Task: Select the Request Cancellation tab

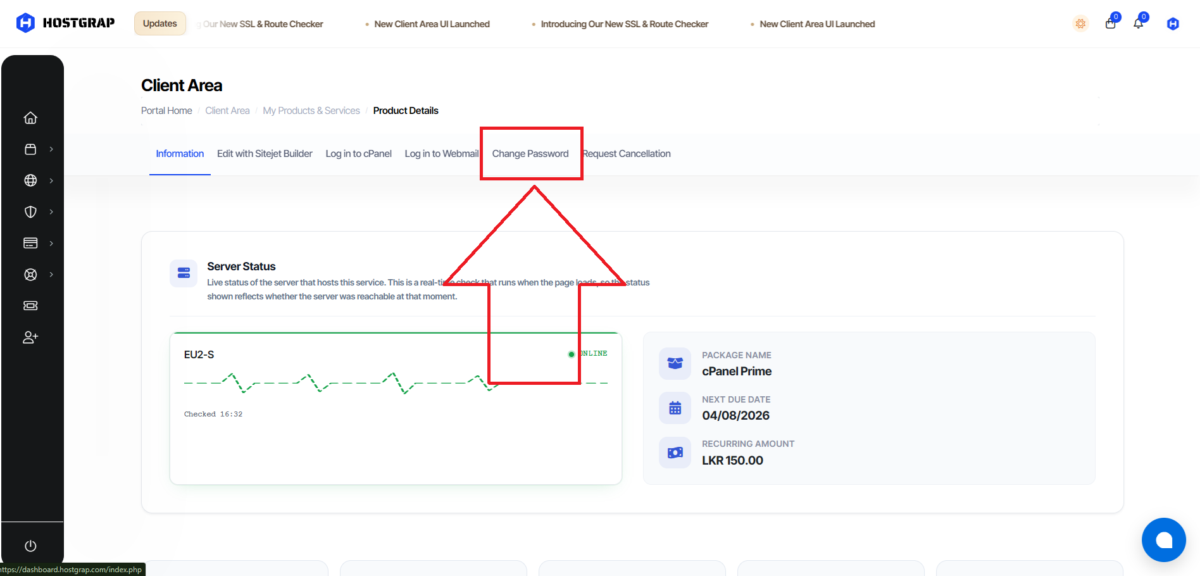Action: [627, 154]
